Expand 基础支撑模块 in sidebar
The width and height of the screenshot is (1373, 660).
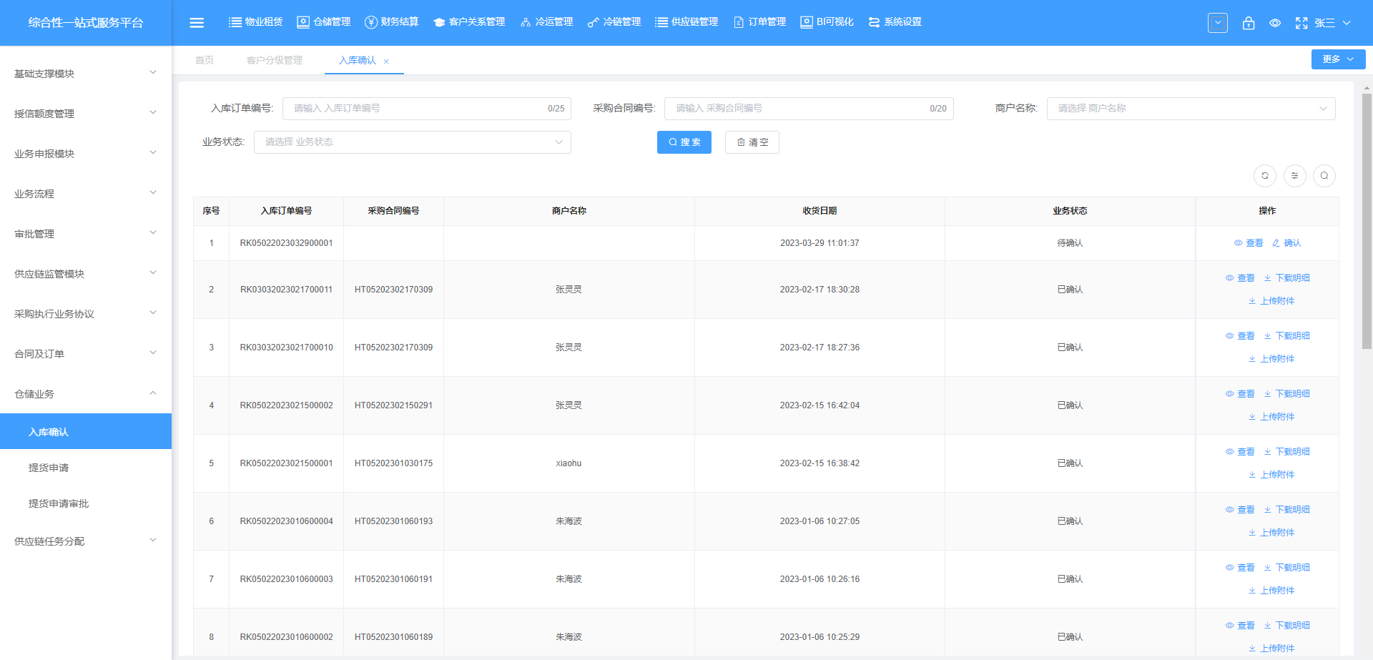click(x=86, y=74)
